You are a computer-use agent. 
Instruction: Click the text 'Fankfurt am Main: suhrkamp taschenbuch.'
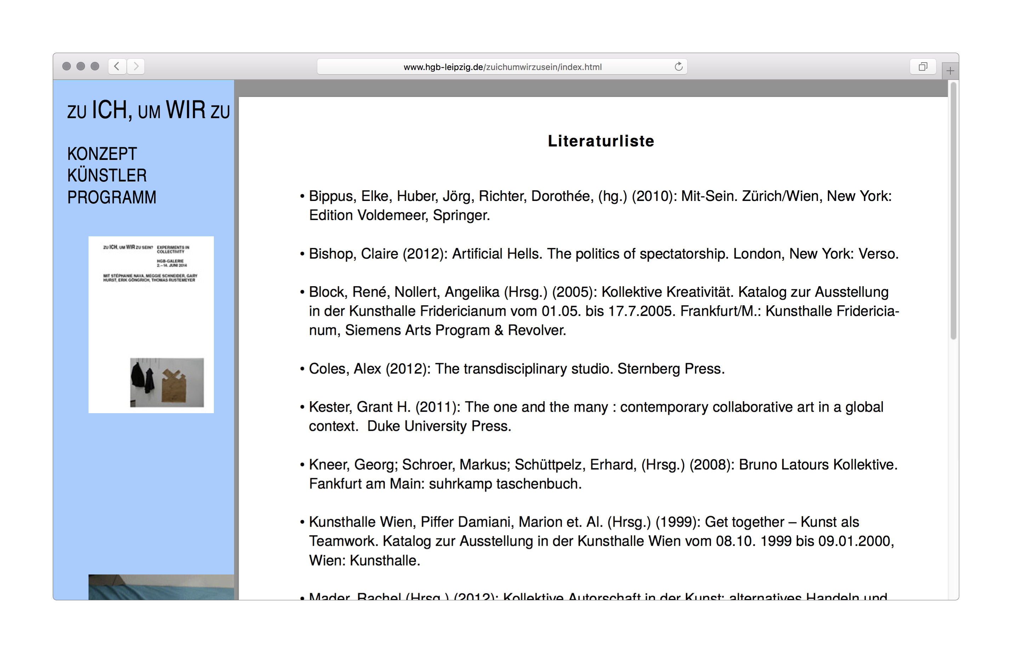pyautogui.click(x=445, y=484)
